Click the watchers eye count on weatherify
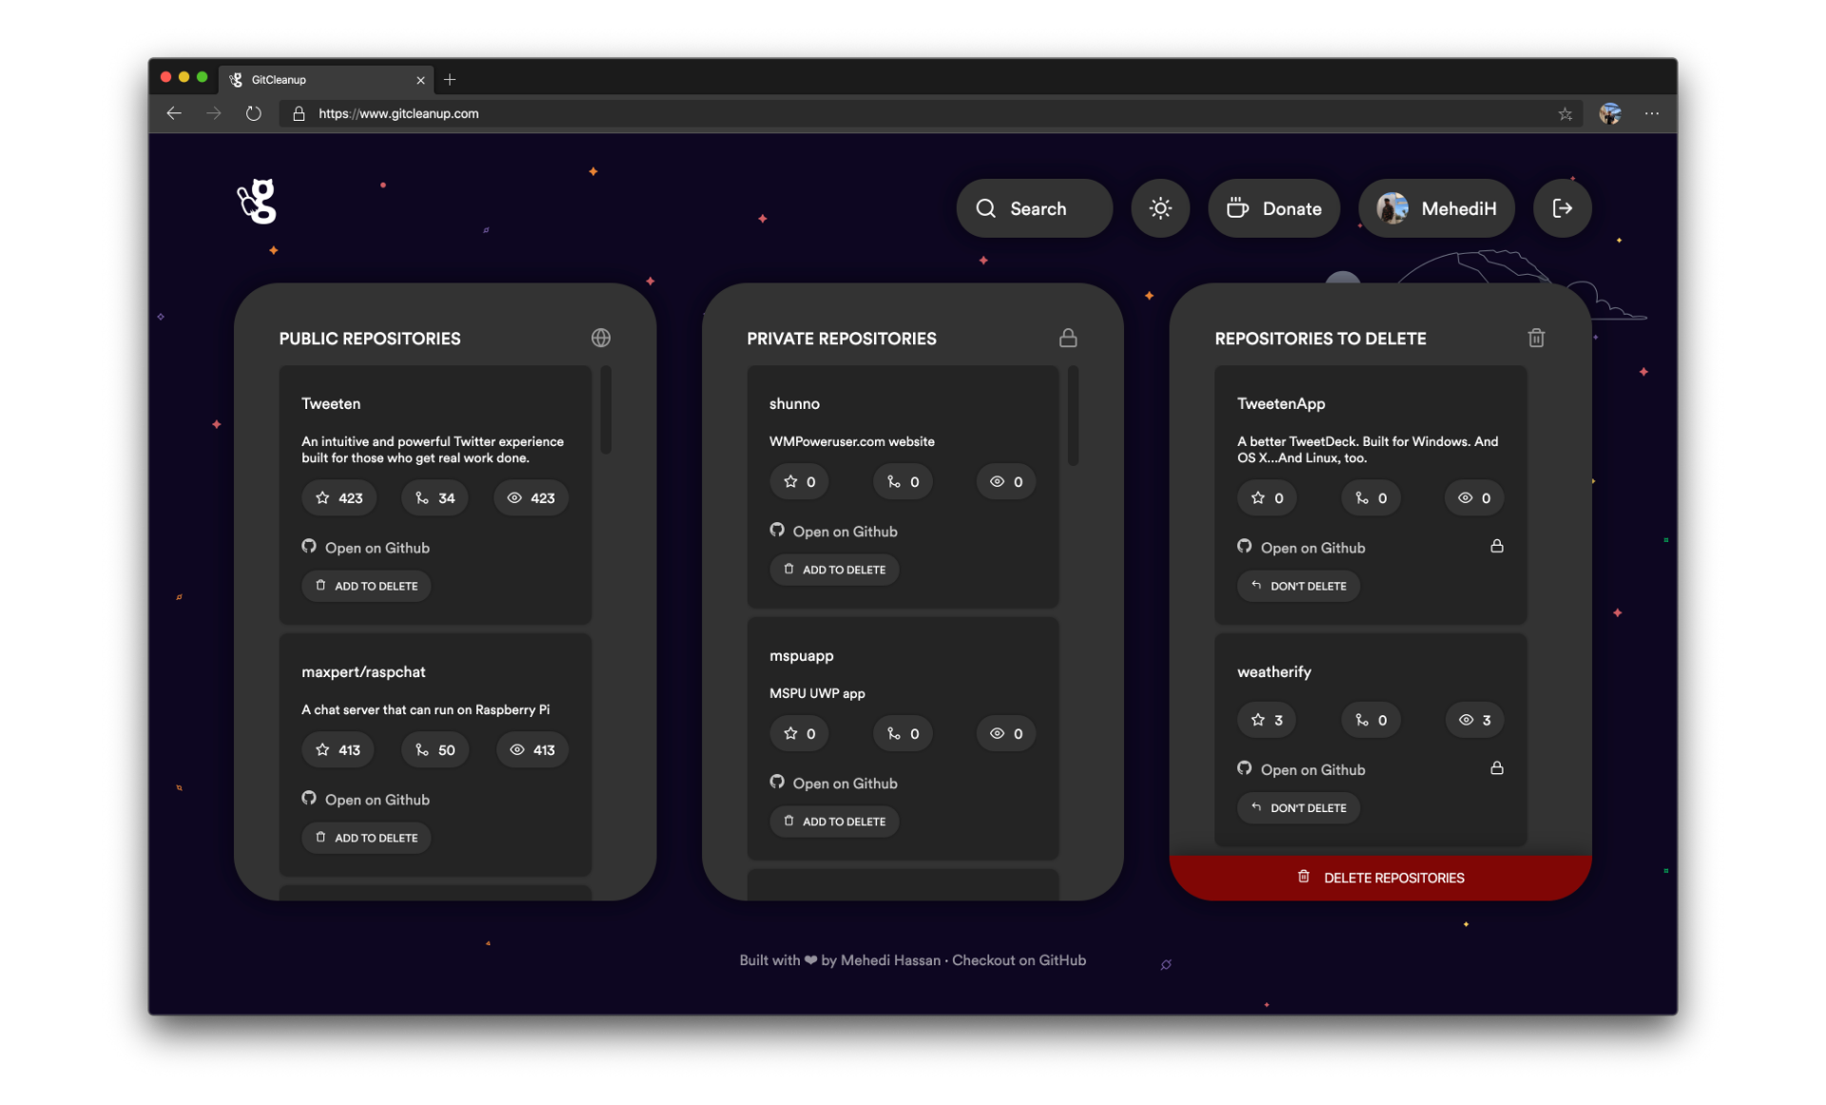Image resolution: width=1826 pixels, height=1105 pixels. (x=1474, y=720)
